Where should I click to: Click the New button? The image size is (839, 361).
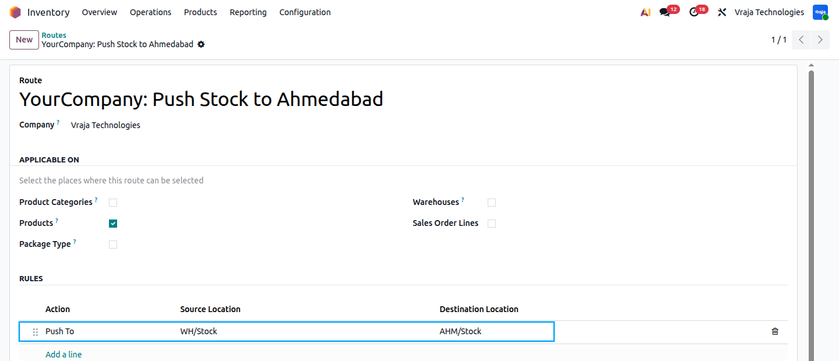(x=24, y=40)
